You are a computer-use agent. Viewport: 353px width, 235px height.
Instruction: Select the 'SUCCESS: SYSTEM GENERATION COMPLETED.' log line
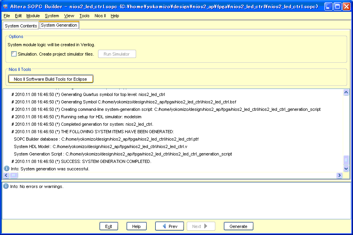click(x=81, y=161)
